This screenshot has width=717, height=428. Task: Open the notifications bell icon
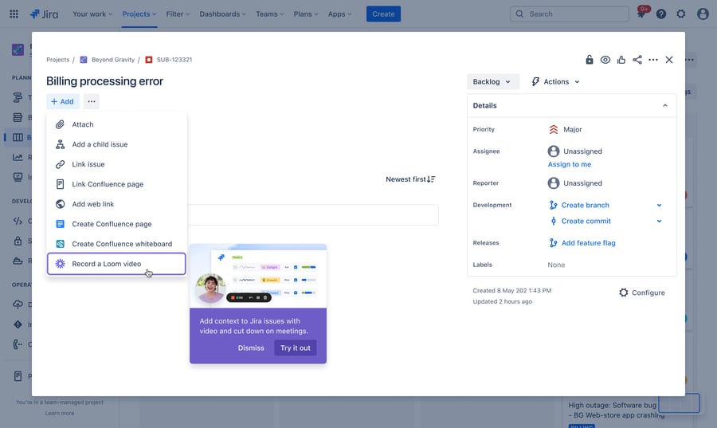[x=641, y=14]
